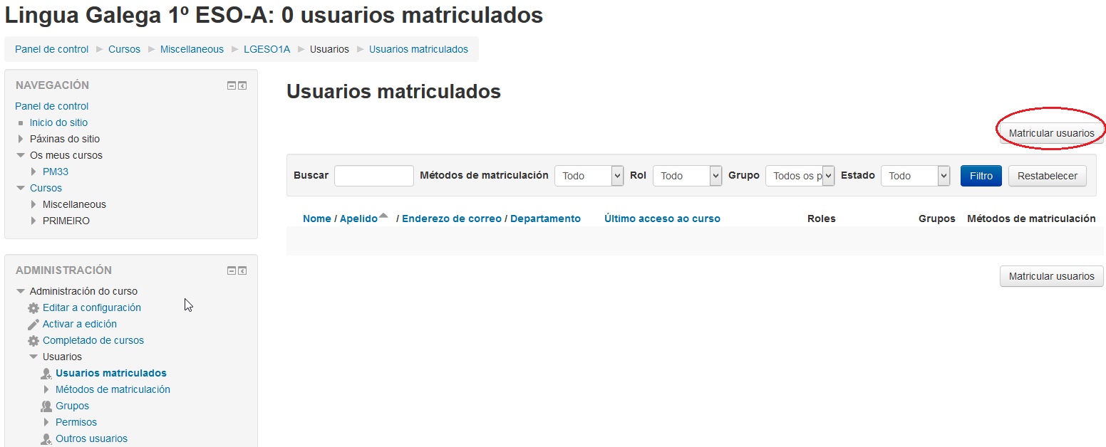This screenshot has width=1106, height=447.
Task: Open the Rol filter dropdown
Action: pos(687,176)
